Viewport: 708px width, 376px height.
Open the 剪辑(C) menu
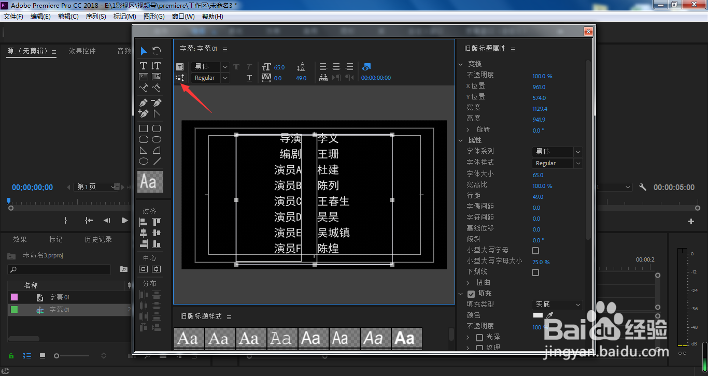tap(68, 17)
